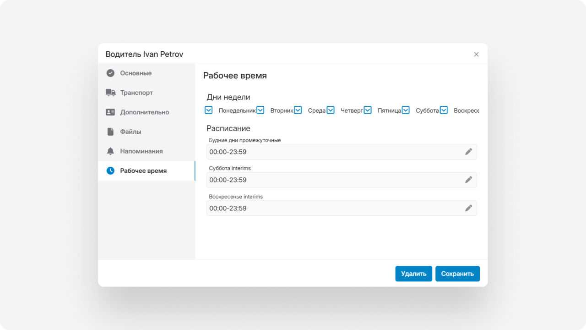Disable the Пятница checkbox
Screen dimensions: 586x330
click(x=368, y=110)
